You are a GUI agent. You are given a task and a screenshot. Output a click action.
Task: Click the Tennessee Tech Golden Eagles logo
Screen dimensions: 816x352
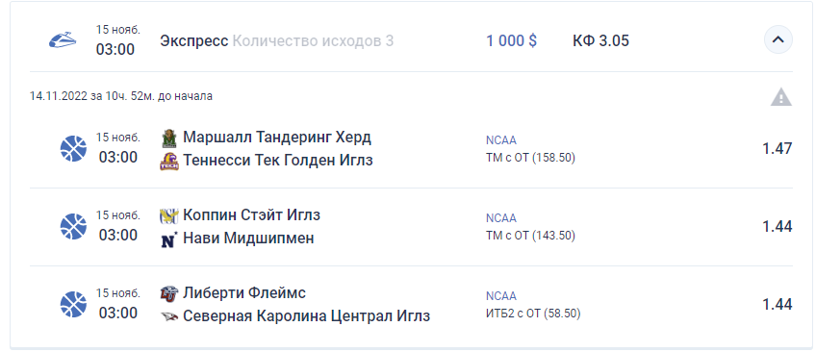(169, 162)
